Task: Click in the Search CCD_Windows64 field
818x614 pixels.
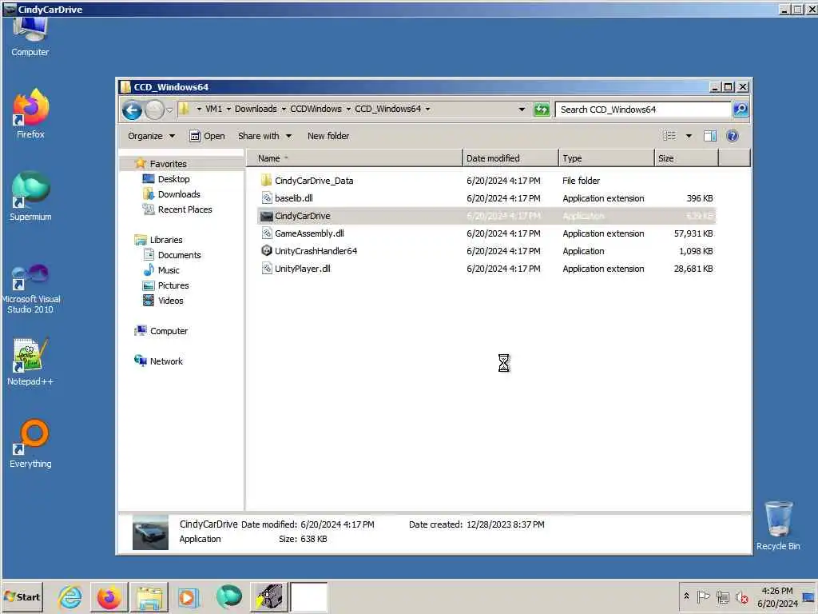Action: [643, 110]
